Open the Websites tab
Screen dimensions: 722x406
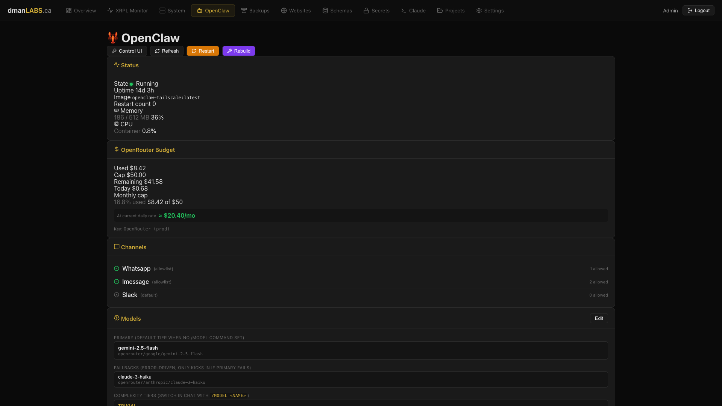(x=296, y=11)
